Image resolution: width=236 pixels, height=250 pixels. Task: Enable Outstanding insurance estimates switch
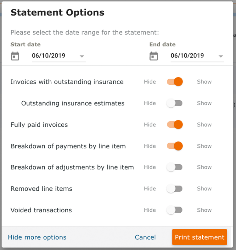click(174, 103)
